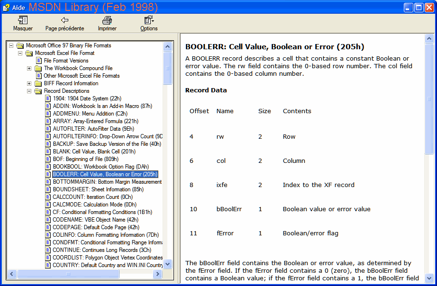Collapse the Record Descriptions folder
Image resolution: width=437 pixels, height=286 pixels.
(x=29, y=91)
